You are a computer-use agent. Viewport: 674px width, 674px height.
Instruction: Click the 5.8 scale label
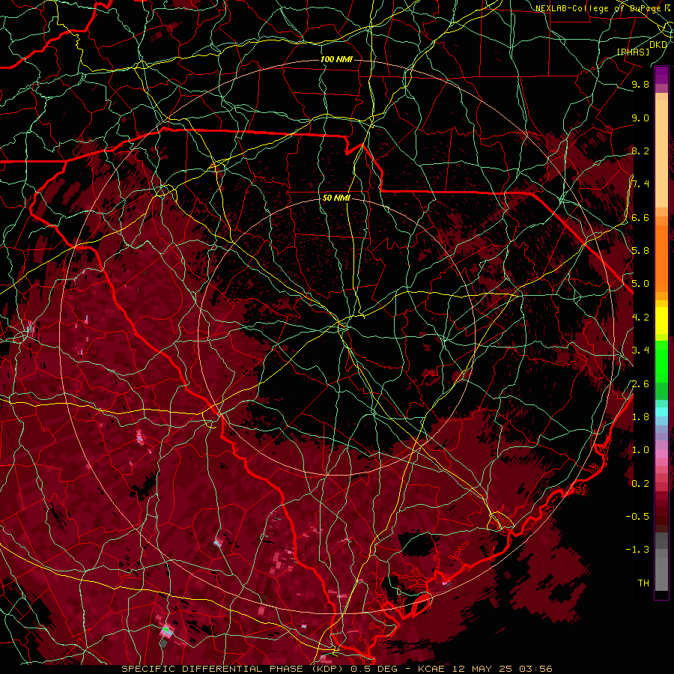640,251
